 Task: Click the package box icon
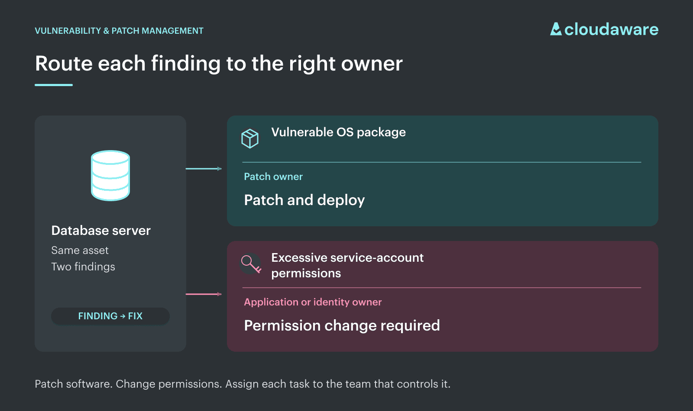(250, 138)
